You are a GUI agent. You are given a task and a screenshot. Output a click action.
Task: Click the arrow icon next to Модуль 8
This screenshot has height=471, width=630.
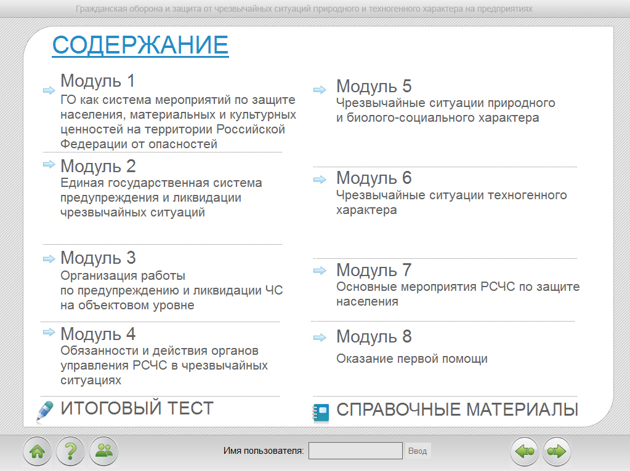click(x=319, y=338)
